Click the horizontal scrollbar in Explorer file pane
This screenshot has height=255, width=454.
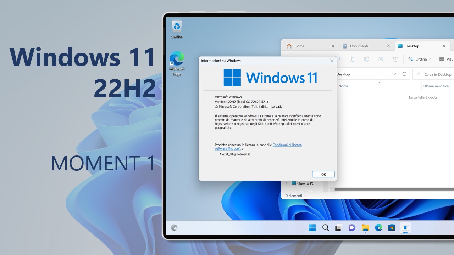(394, 189)
